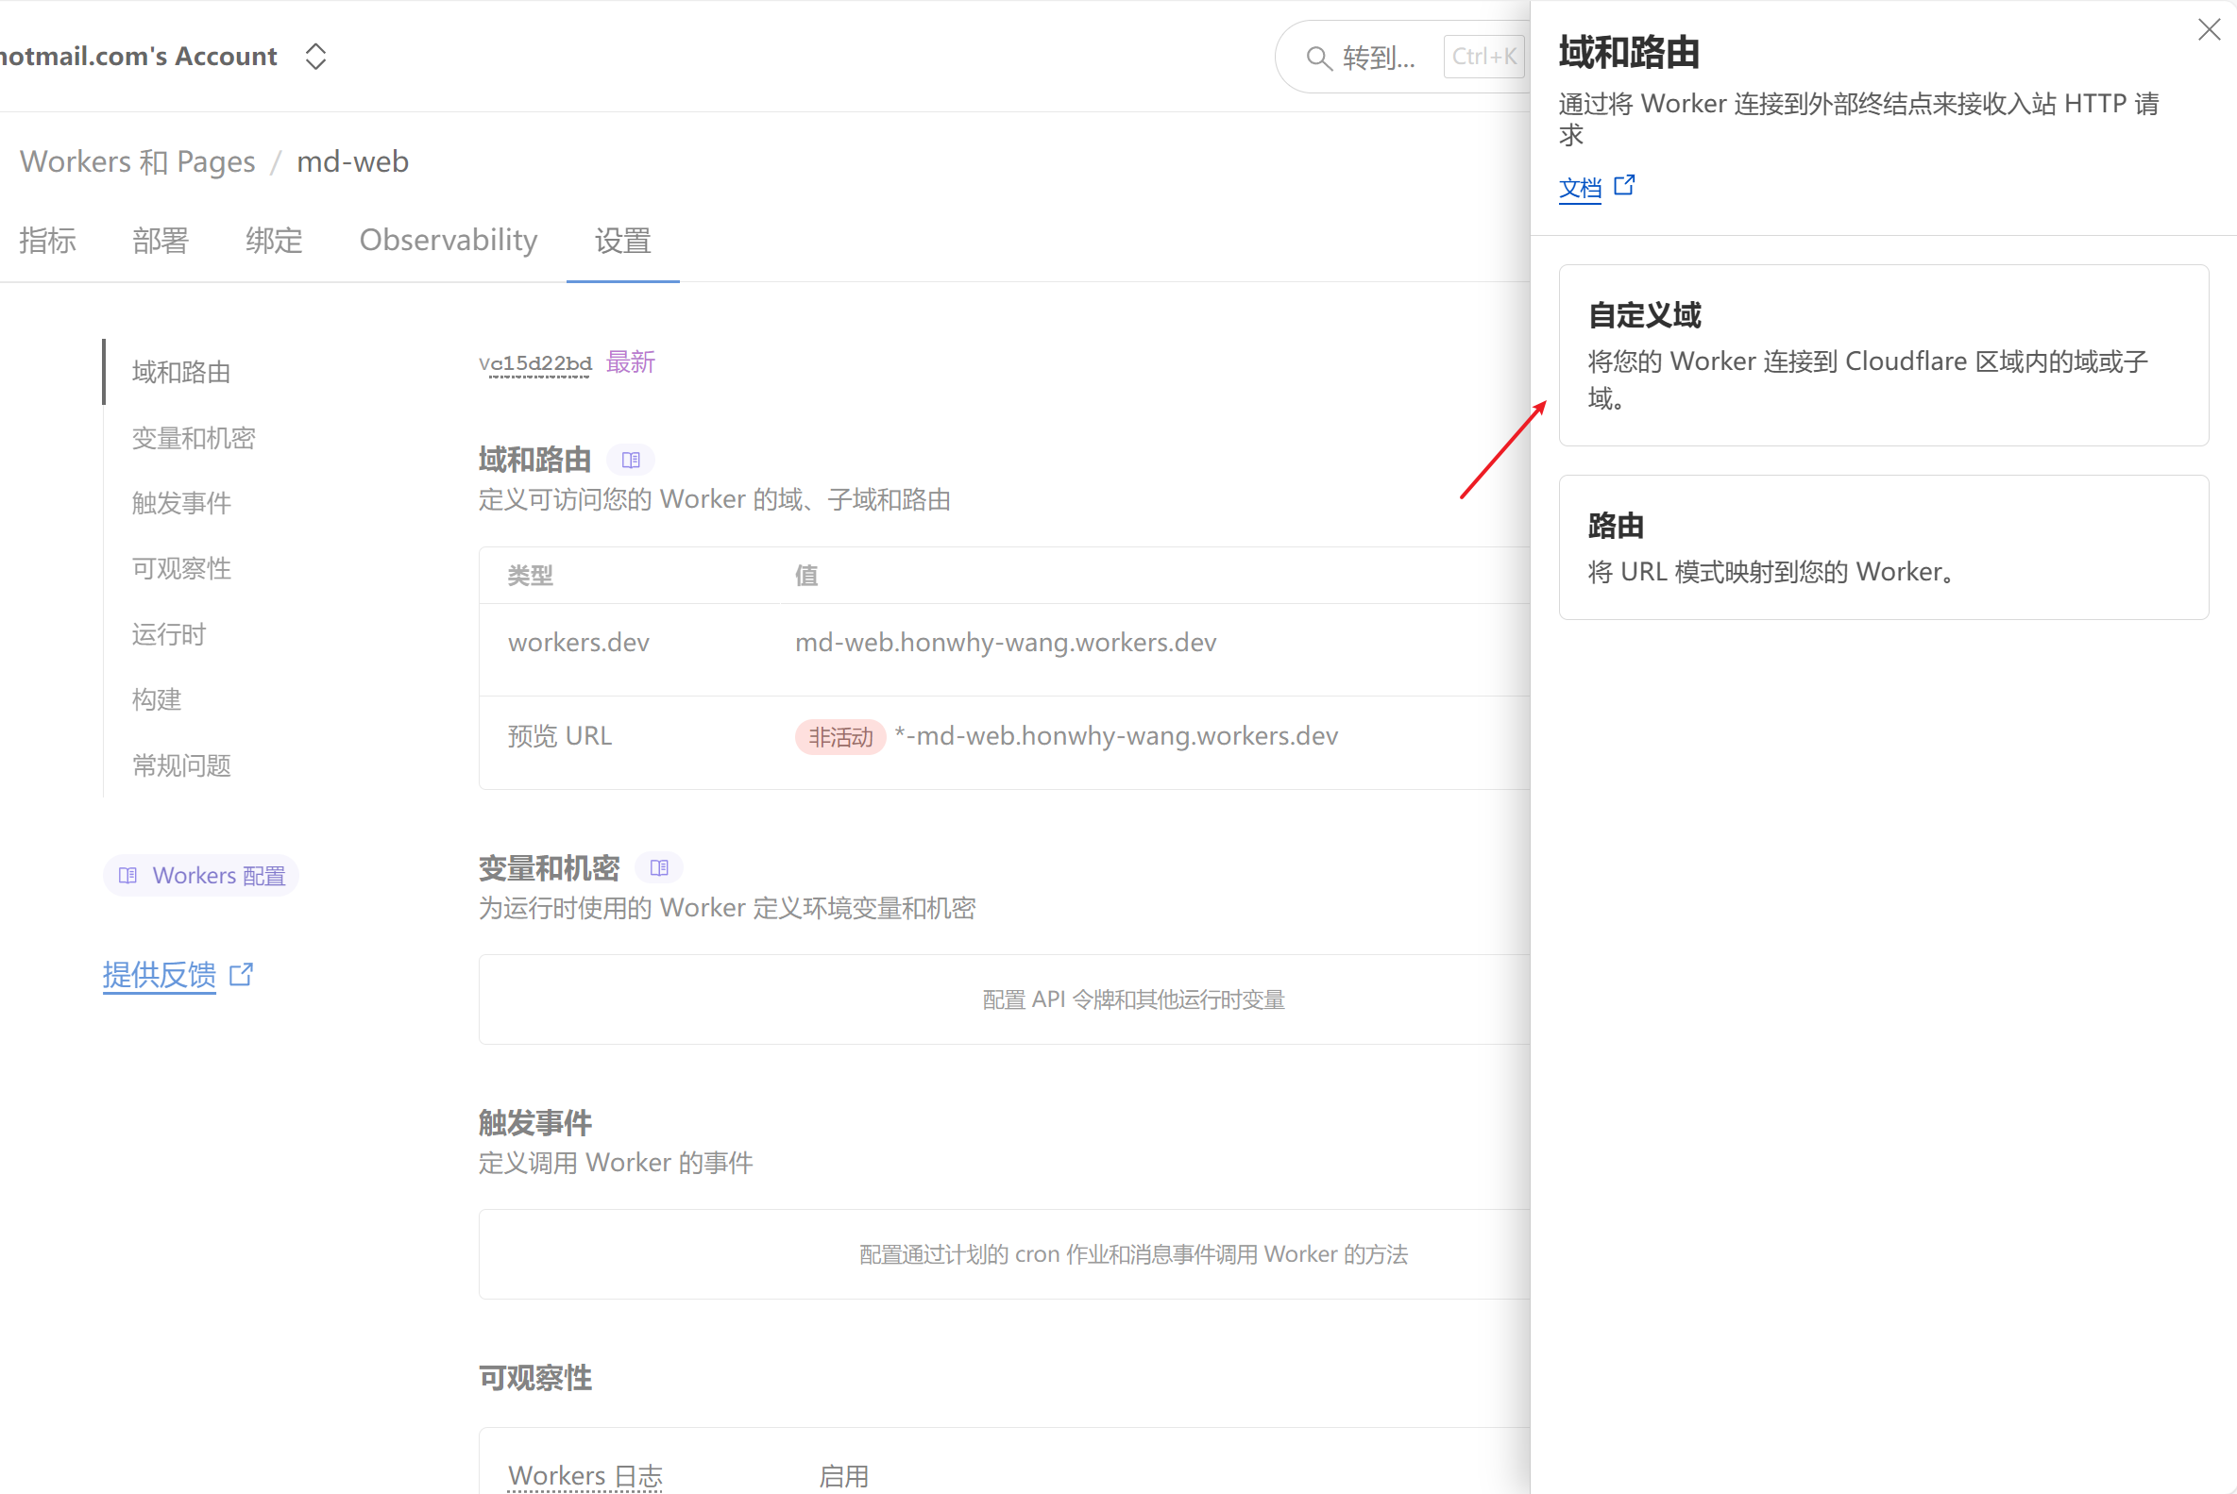This screenshot has height=1494, width=2237.
Task: Click external link icon next to 文档
Action: pos(1625,185)
